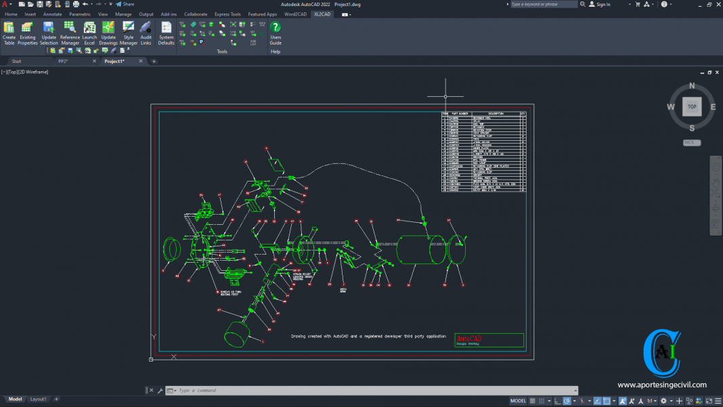Toggle the drawing grid display
This screenshot has height=407, width=723.
532,400
